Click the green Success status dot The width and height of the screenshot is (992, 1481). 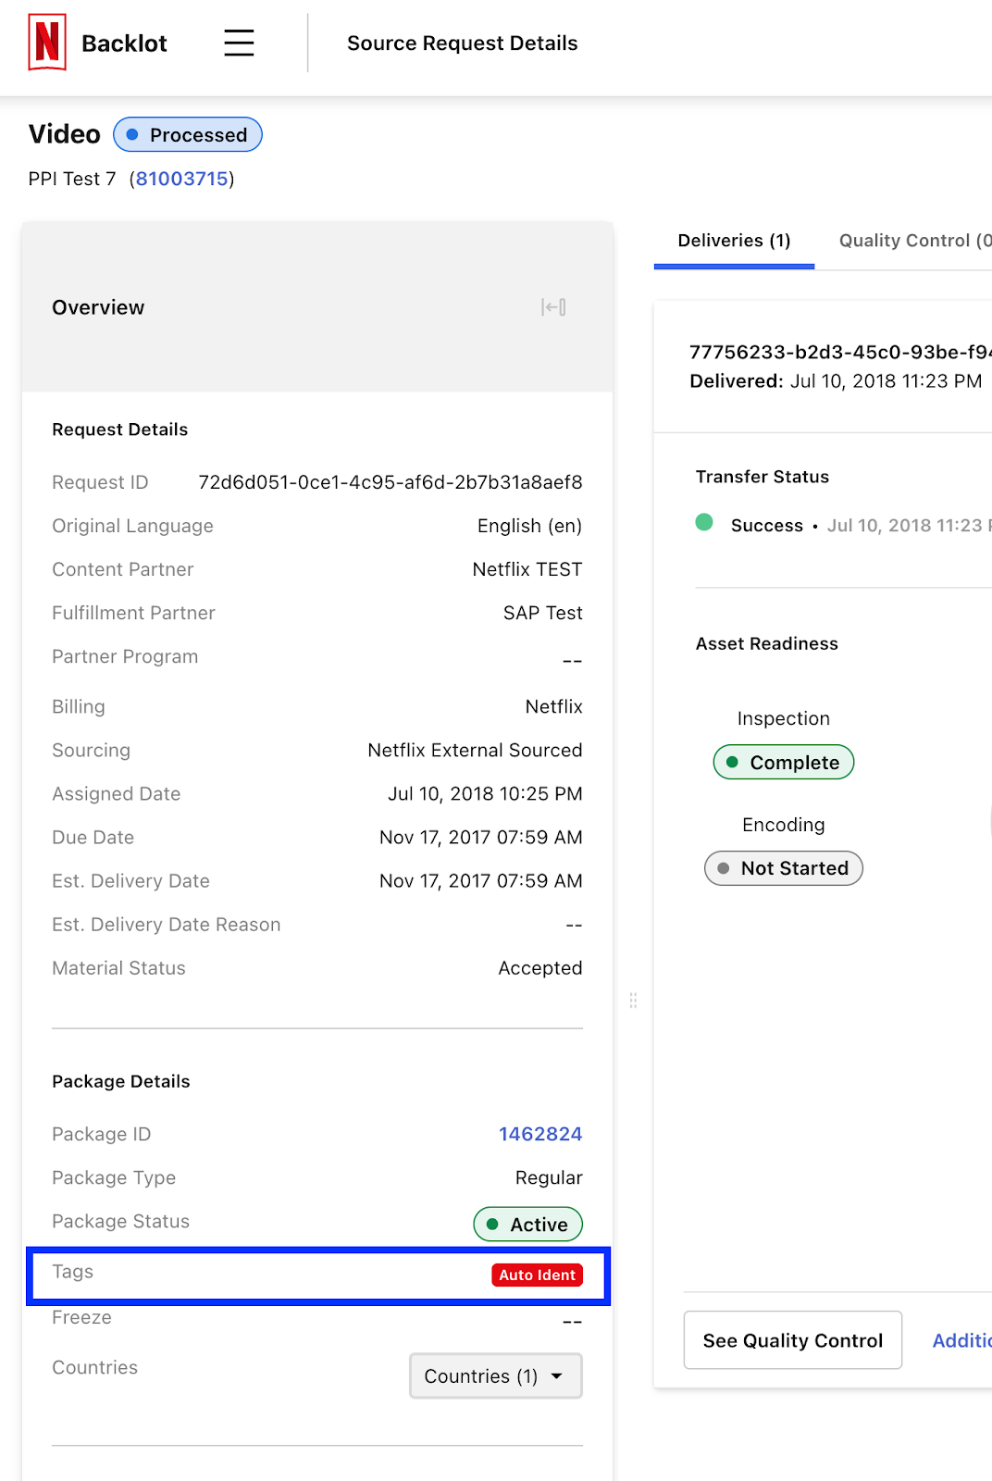point(704,522)
